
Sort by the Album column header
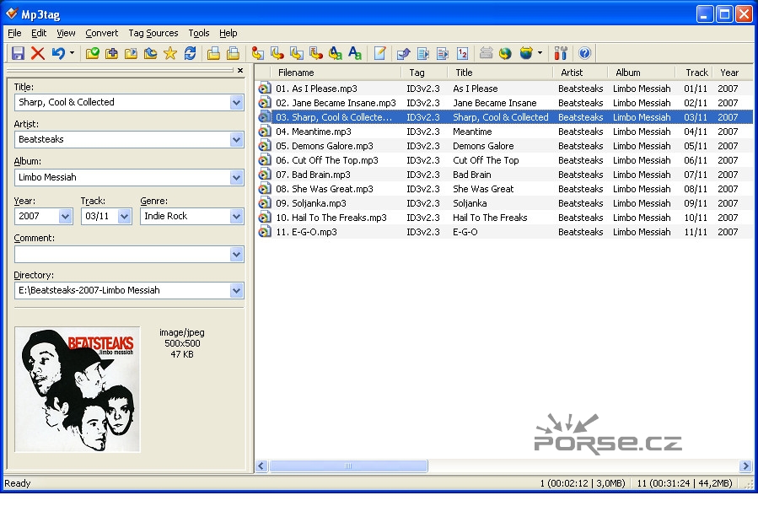(x=642, y=73)
